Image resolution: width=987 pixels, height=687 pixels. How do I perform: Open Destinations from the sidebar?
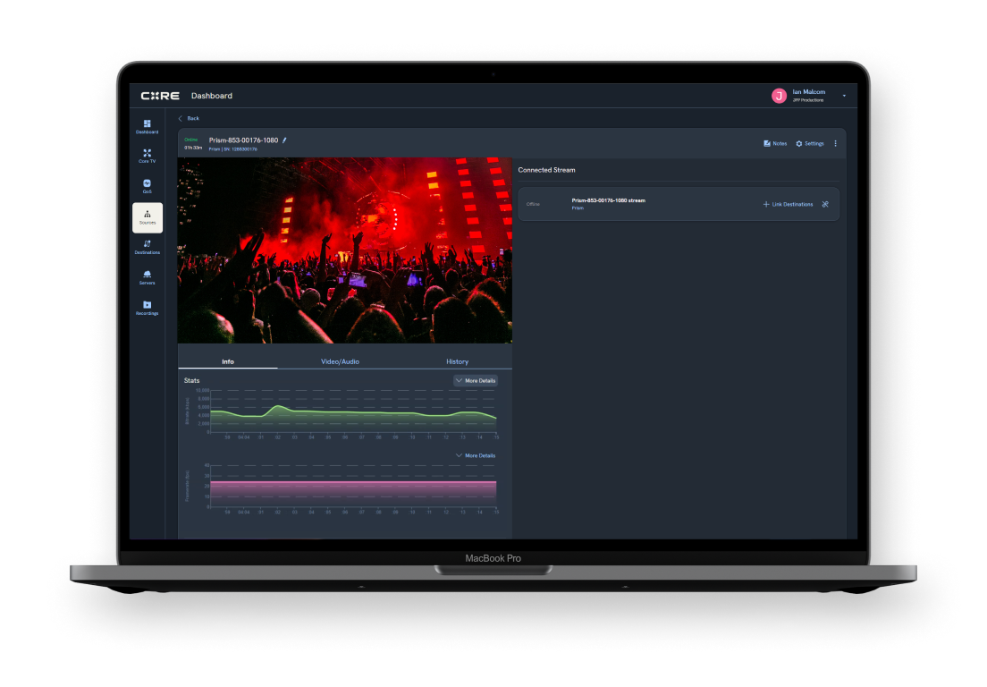pos(147,247)
